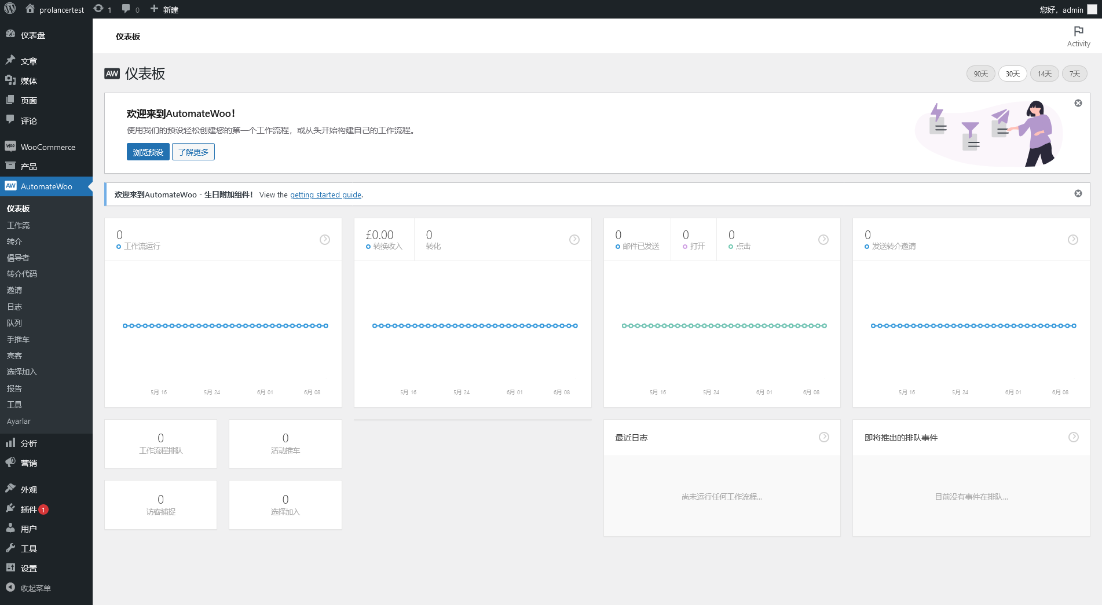Click the 浏览预设 button
The width and height of the screenshot is (1102, 605).
tap(148, 152)
